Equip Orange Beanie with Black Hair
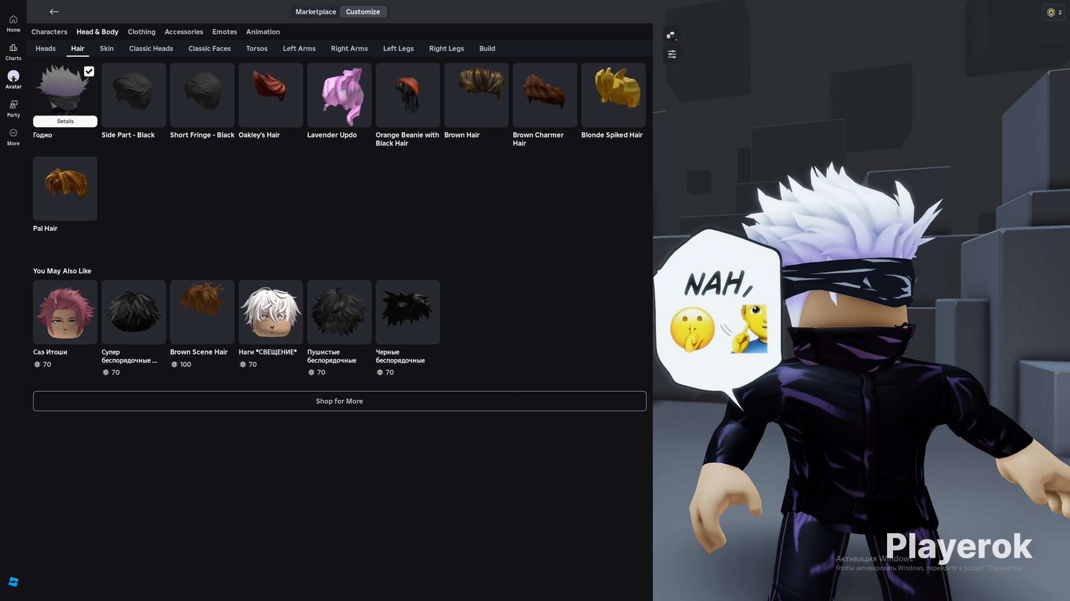Screen dimensions: 1070x601 coord(408,95)
